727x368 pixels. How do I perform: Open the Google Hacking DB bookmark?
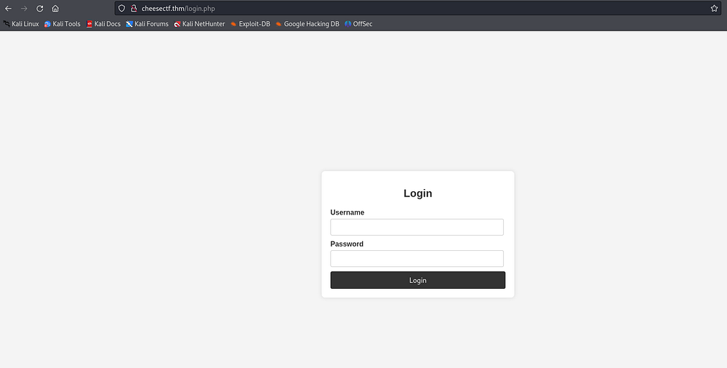(x=308, y=24)
